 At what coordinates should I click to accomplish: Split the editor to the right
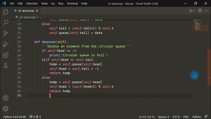pyautogui.click(x=200, y=11)
